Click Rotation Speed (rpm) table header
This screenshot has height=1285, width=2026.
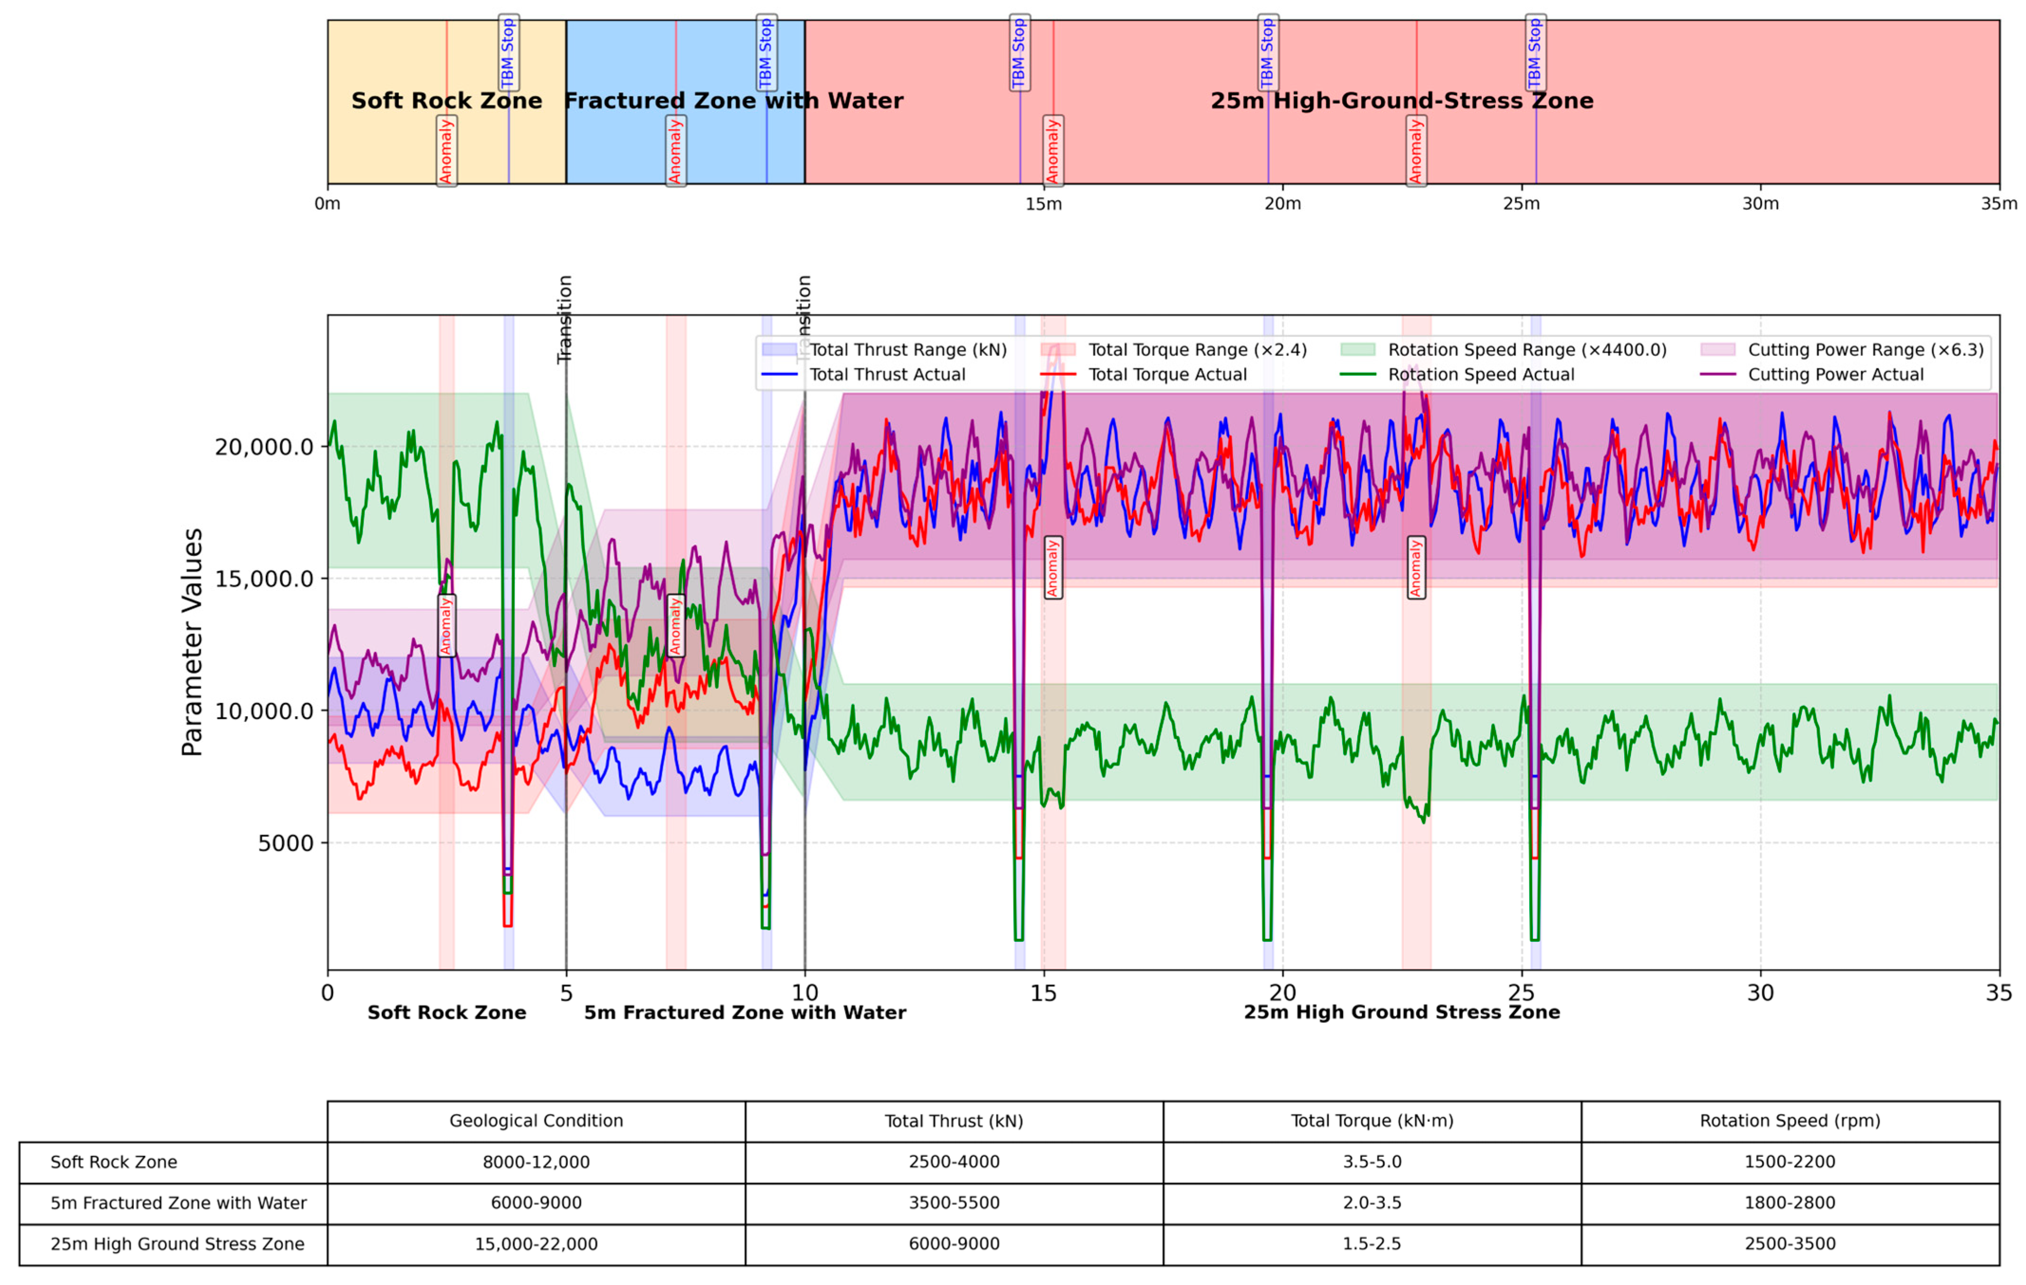[x=1789, y=1121]
